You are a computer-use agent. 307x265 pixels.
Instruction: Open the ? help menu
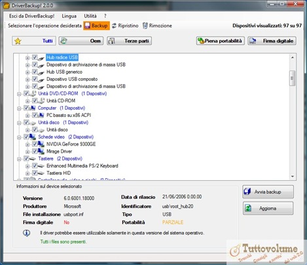pyautogui.click(x=105, y=16)
